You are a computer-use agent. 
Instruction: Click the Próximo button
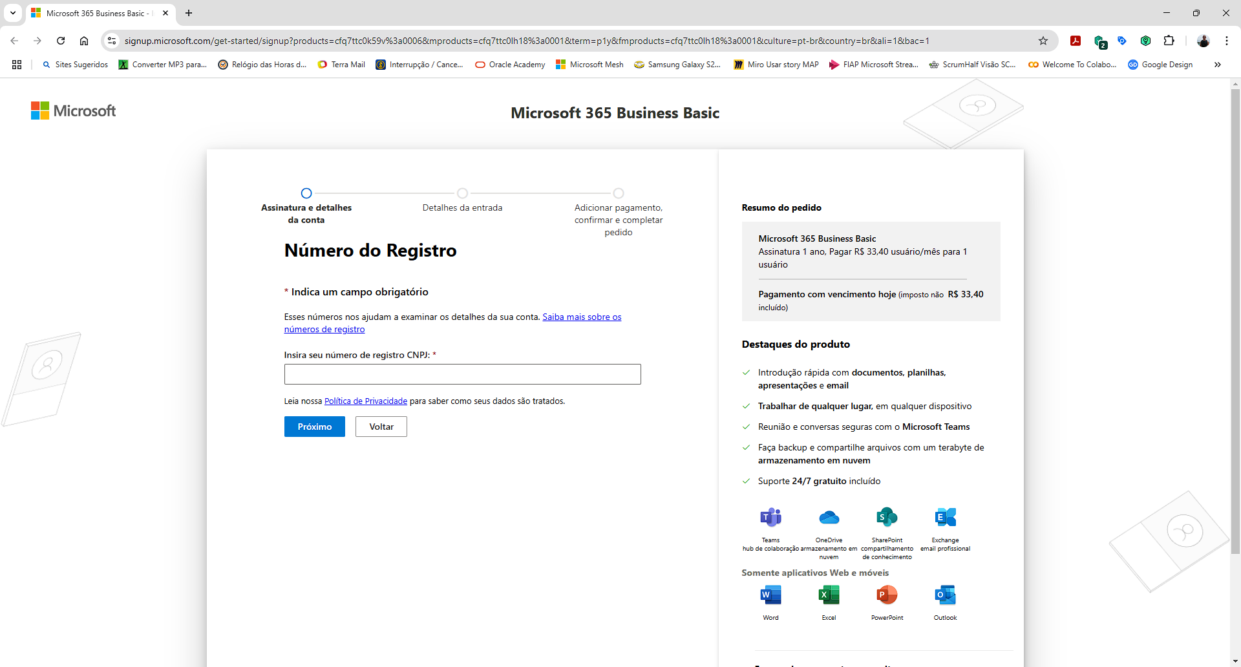click(315, 427)
